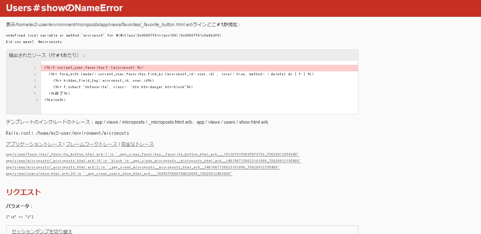Click highlighted source line 'if current_user.favorites?'
This screenshot has width=481, height=234.
[x=200, y=68]
